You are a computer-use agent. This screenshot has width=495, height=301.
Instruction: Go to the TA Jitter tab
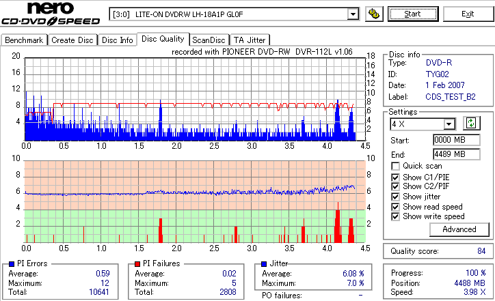pos(250,40)
